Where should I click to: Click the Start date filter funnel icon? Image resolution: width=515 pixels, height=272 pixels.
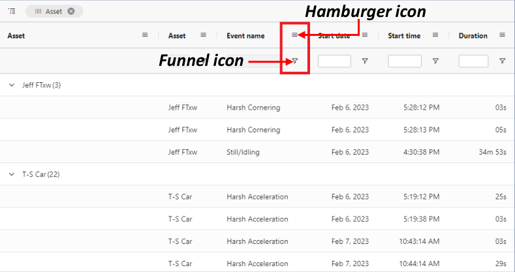[x=365, y=61]
